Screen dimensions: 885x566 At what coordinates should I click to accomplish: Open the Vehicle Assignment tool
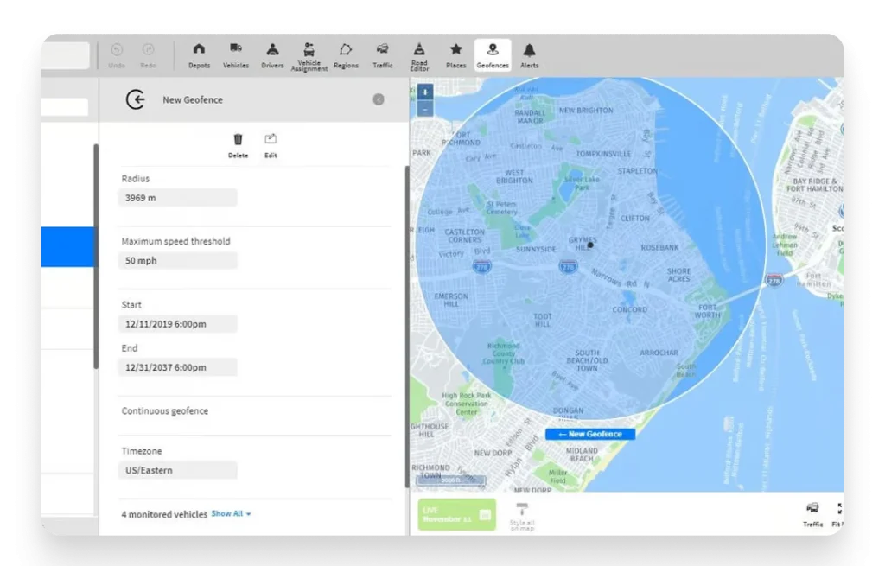pyautogui.click(x=309, y=54)
